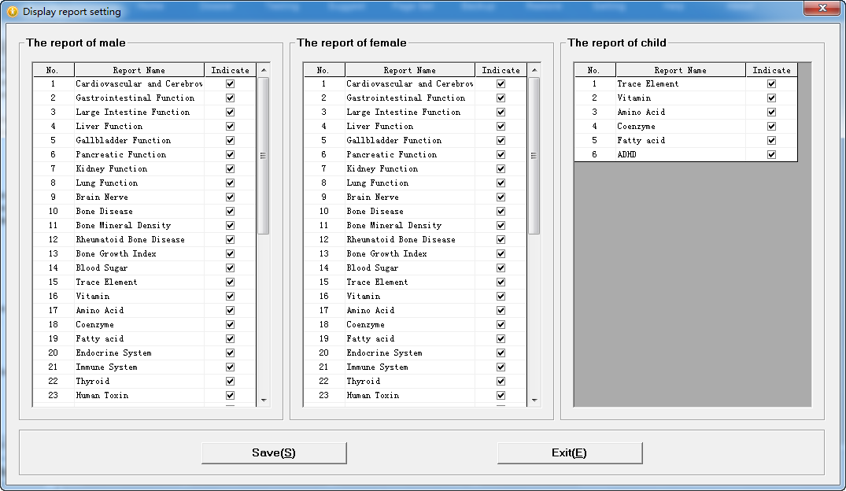The width and height of the screenshot is (846, 491).
Task: Toggle female Lung Function checkbox
Action: [501, 183]
